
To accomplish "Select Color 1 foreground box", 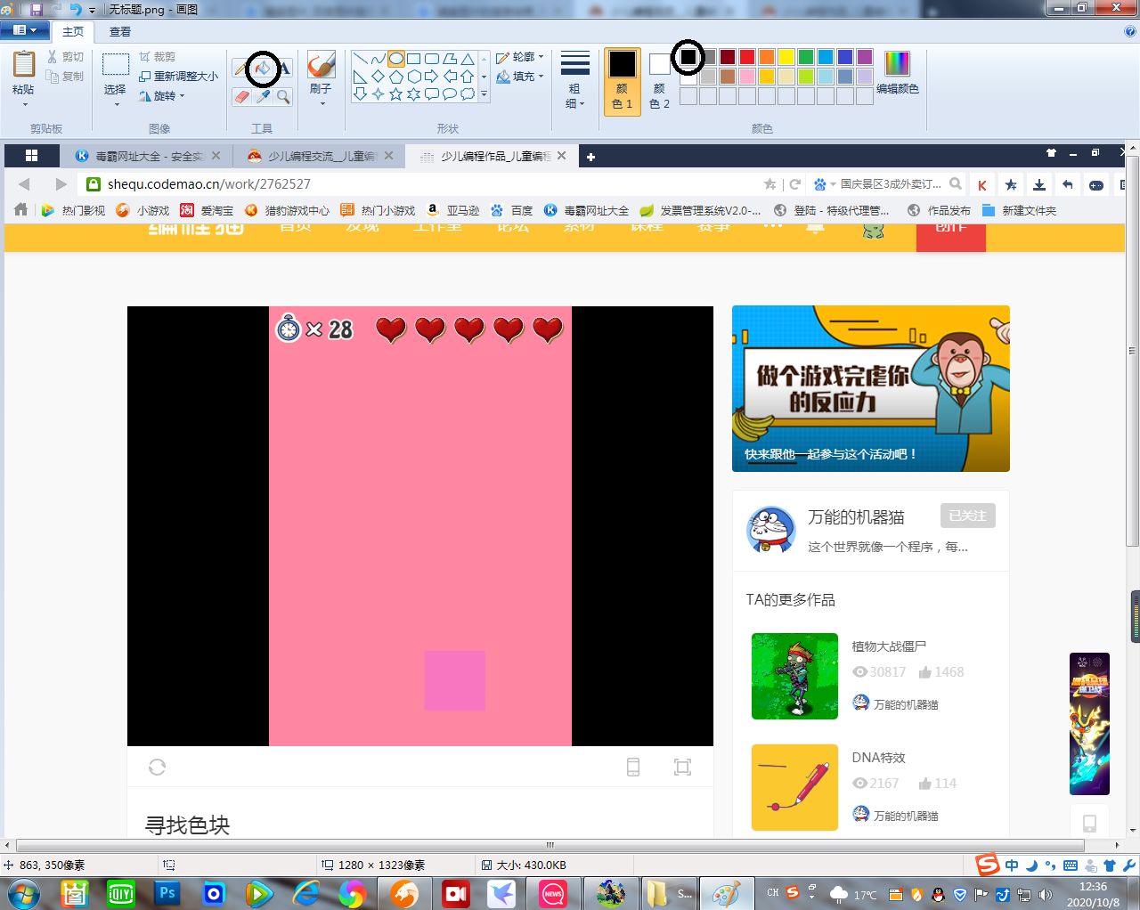I will [623, 81].
